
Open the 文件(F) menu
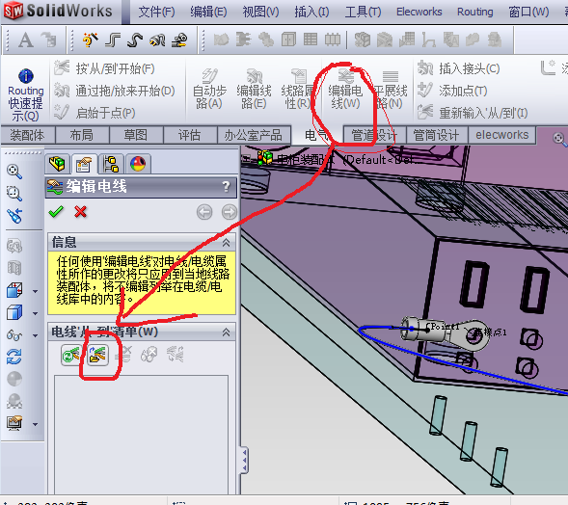156,12
